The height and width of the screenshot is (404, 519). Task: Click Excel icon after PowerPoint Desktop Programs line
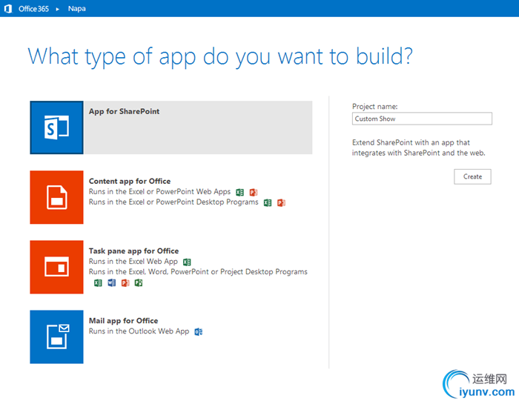coord(268,203)
